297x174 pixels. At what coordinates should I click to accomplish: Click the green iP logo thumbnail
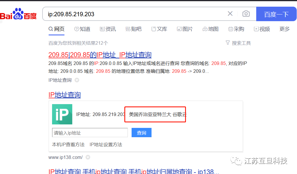(62, 115)
